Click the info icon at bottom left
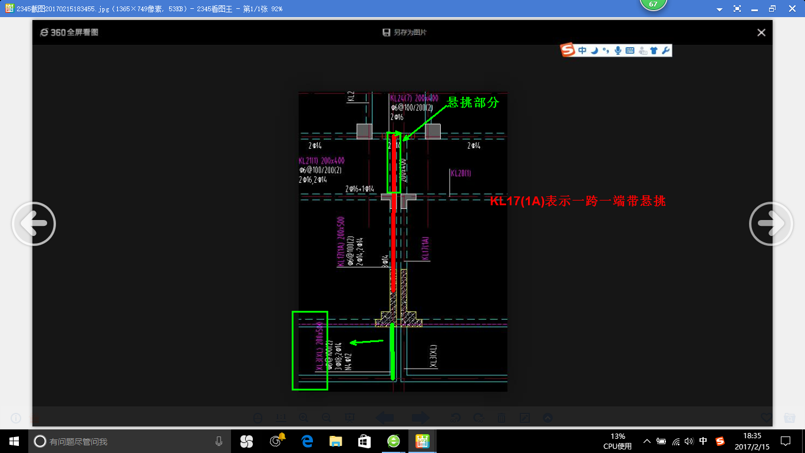The height and width of the screenshot is (453, 805). point(16,418)
